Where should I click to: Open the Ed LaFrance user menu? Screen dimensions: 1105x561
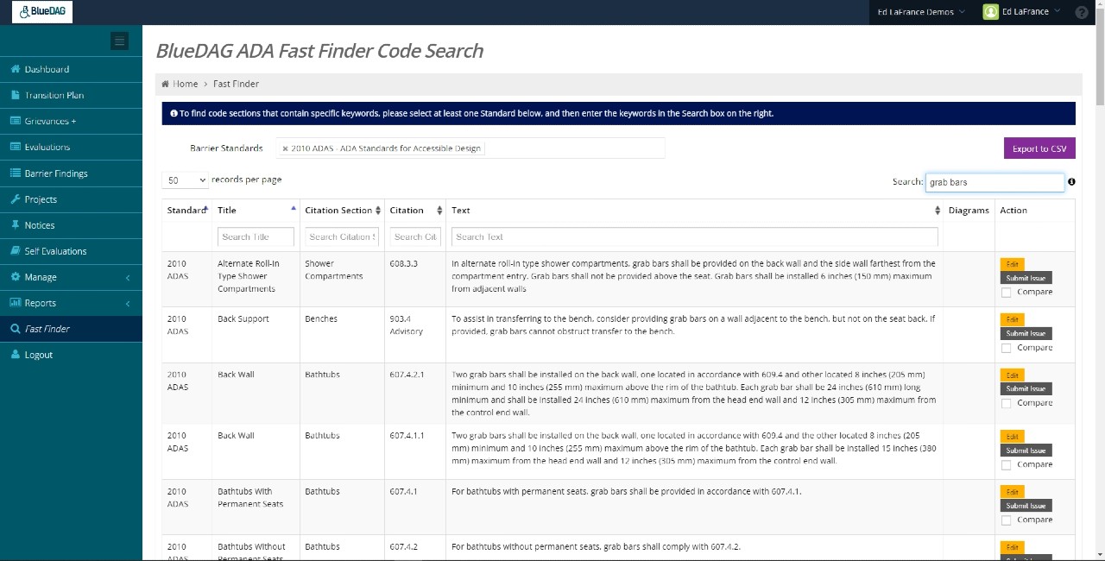click(x=1031, y=12)
